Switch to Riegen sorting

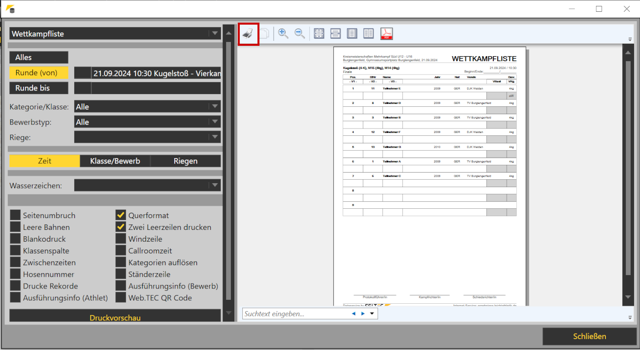coord(186,161)
